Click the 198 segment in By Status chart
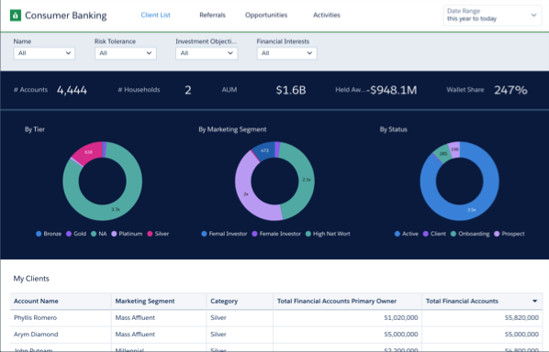 click(x=454, y=149)
